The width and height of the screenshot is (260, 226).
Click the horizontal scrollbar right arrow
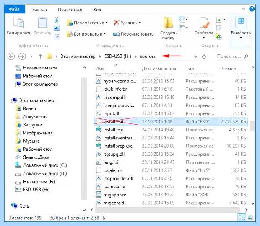[246, 210]
